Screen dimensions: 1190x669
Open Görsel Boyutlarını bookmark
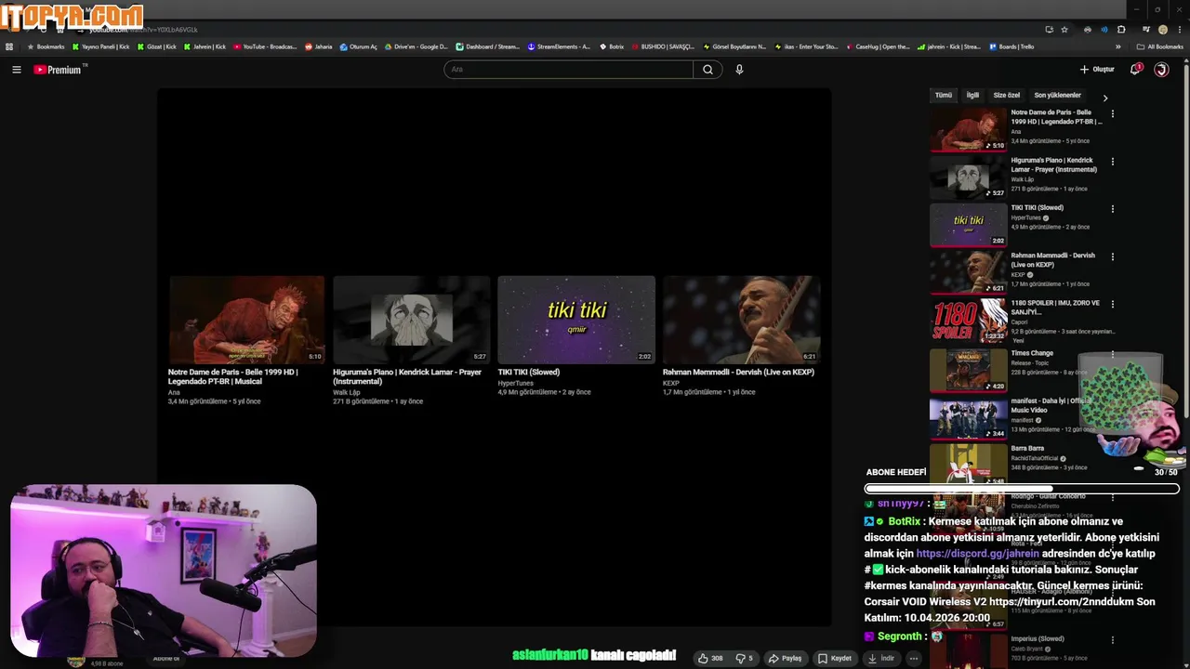click(734, 46)
